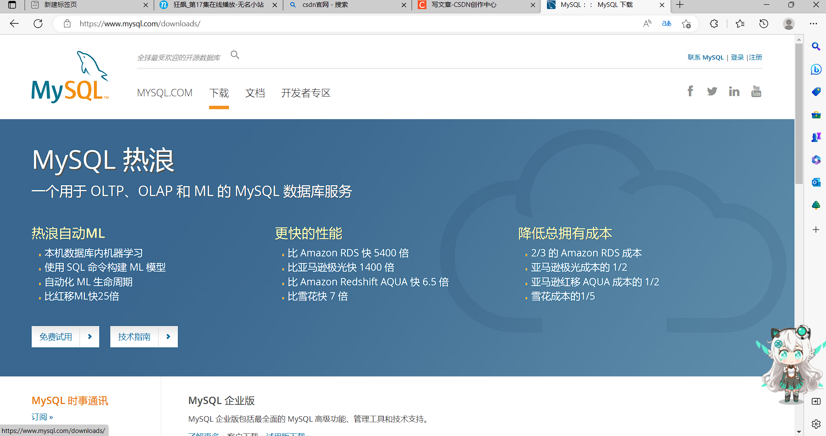The width and height of the screenshot is (826, 436).
Task: Open the MYSQL.COM navigation item
Action: coord(165,93)
